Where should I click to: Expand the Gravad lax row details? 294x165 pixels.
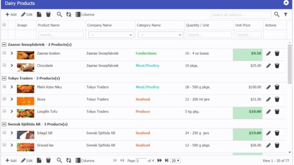(12, 145)
